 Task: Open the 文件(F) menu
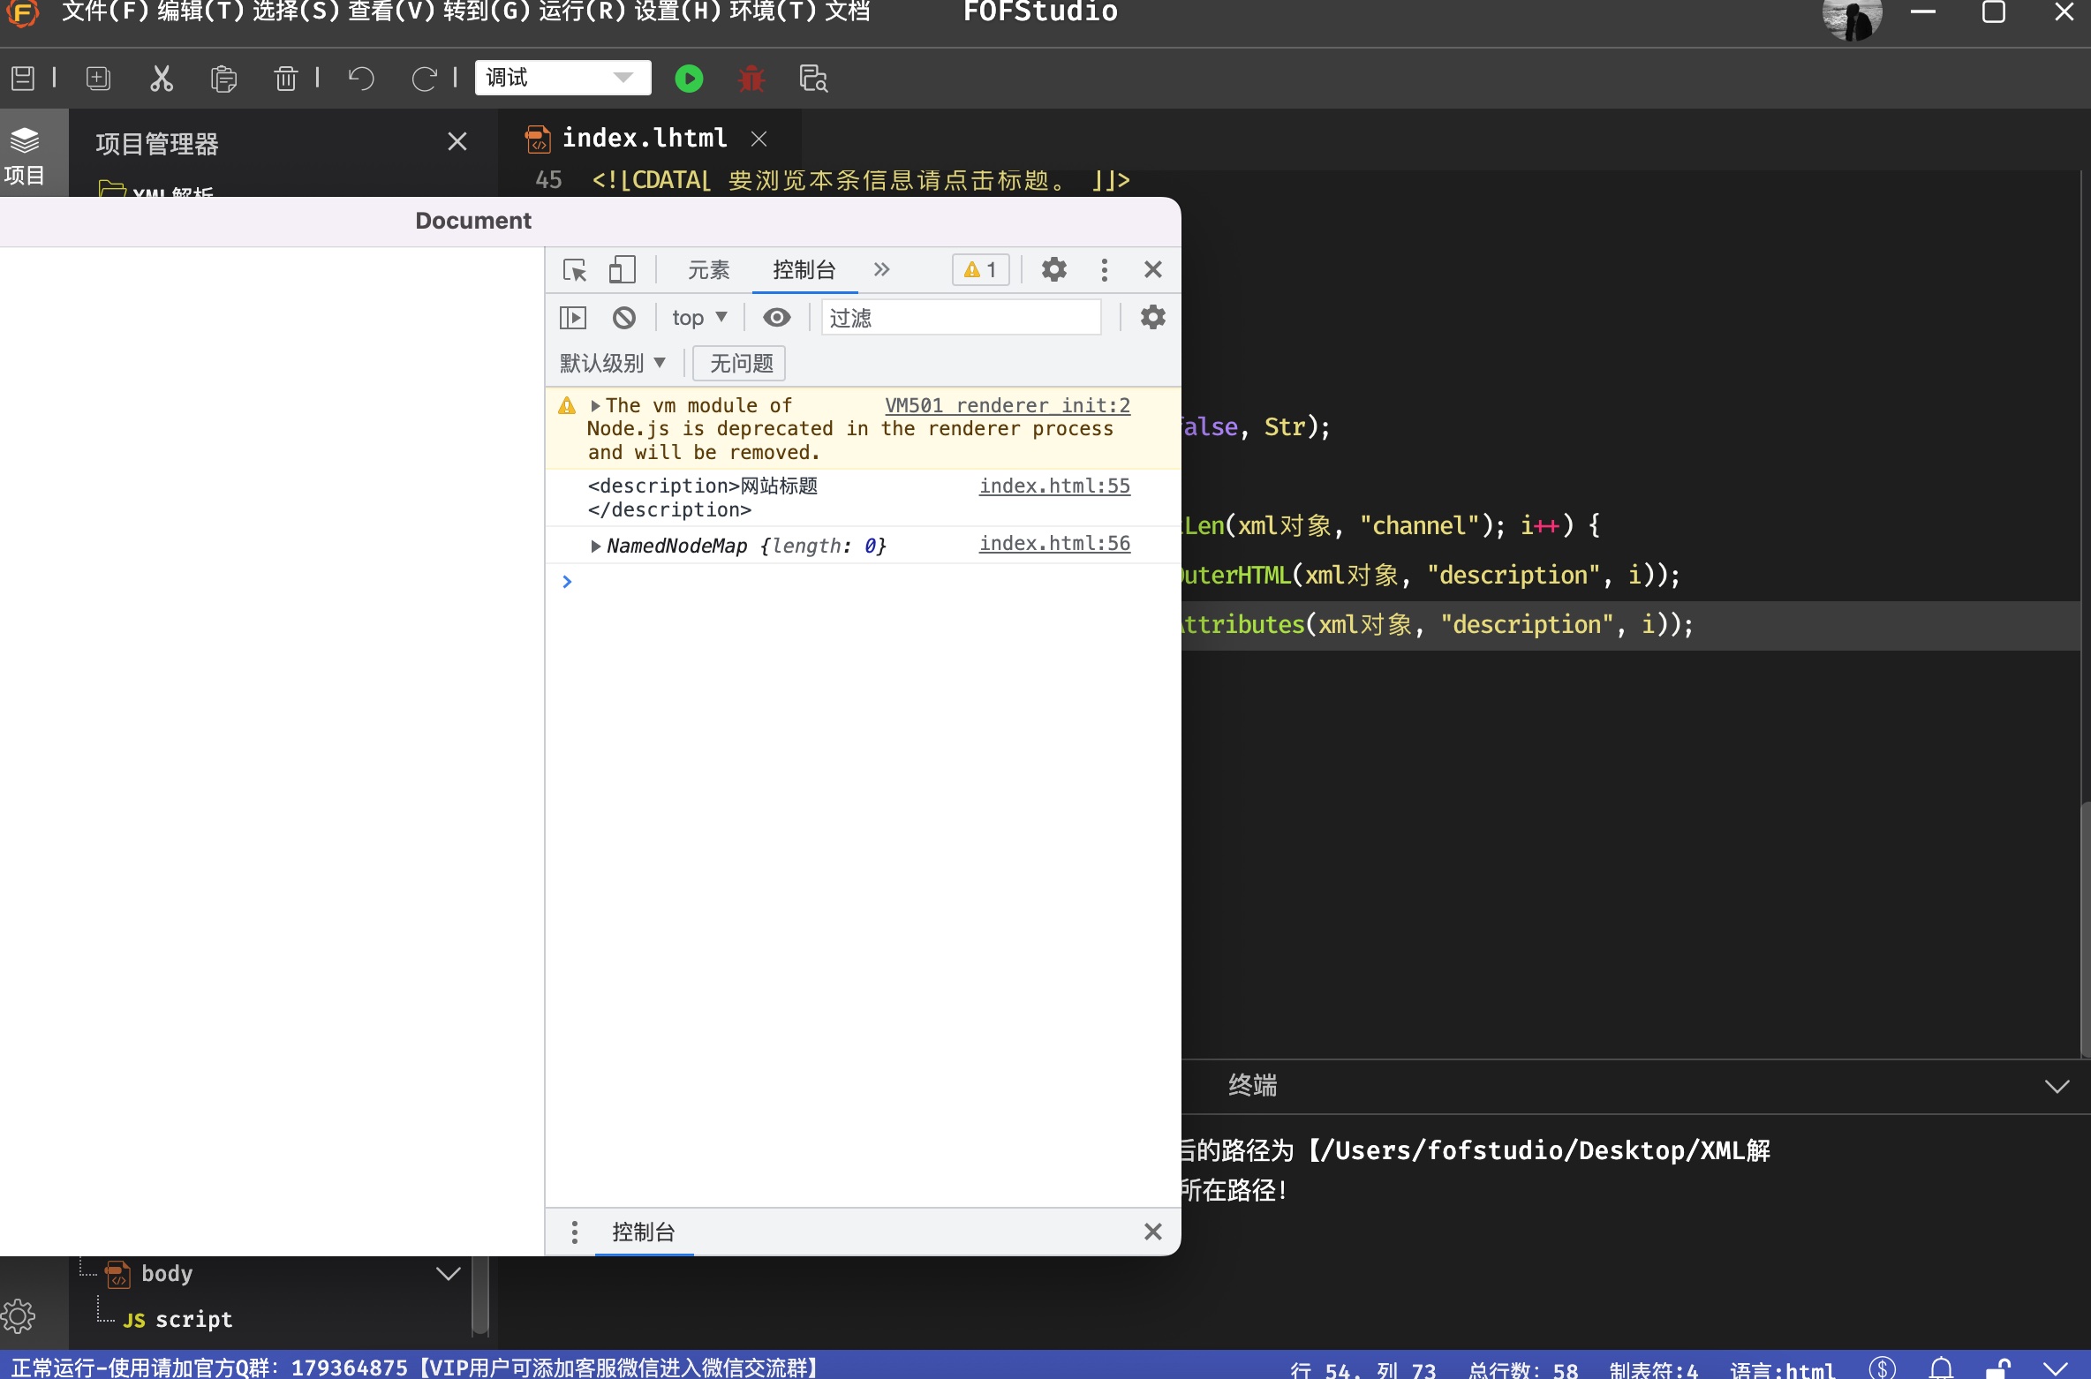105,12
